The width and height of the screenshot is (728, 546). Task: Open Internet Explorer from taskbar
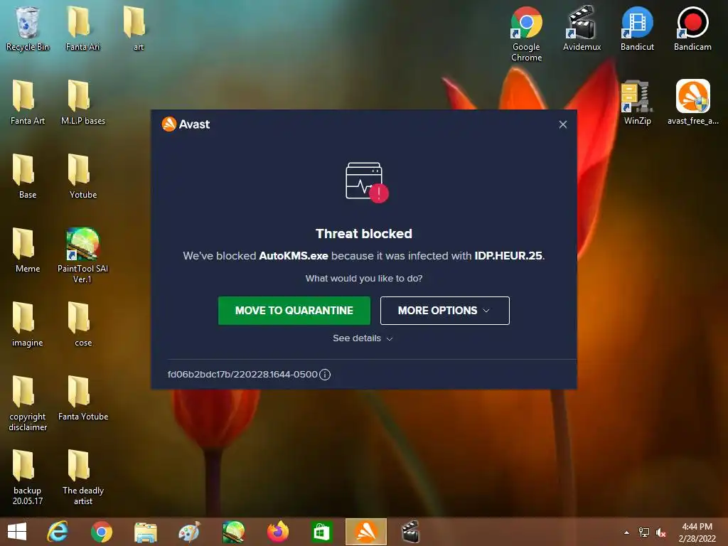point(58,532)
